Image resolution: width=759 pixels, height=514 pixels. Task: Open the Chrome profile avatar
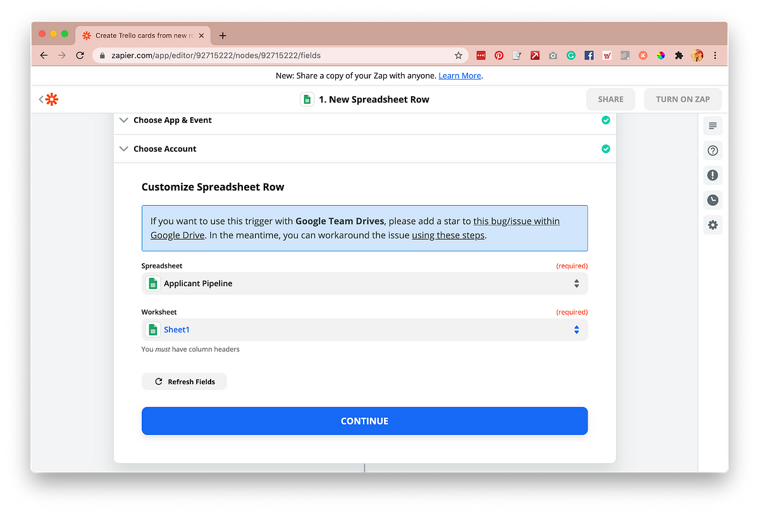[698, 56]
